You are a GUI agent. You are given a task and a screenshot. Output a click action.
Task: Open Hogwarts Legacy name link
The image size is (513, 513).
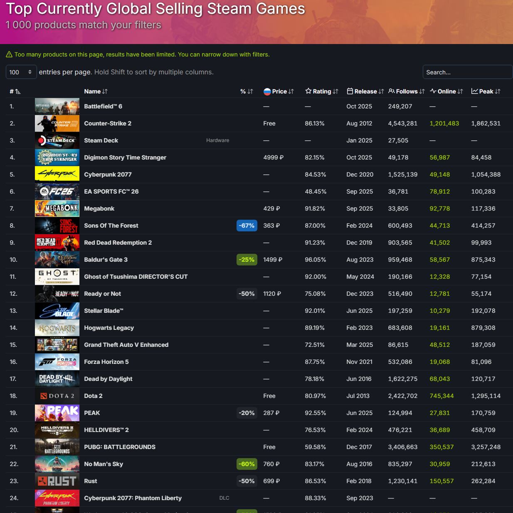(x=109, y=328)
